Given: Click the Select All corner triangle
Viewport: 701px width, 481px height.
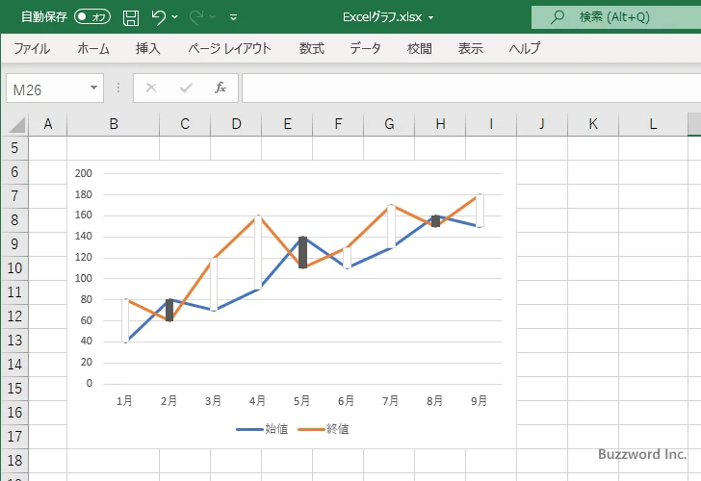Looking at the screenshot, I should pyautogui.click(x=16, y=124).
